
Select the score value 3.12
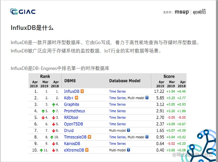click(160, 104)
